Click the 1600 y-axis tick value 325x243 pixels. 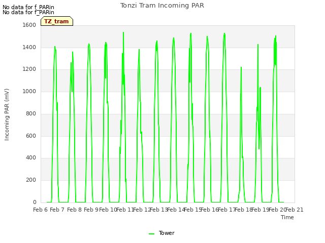pos(29,25)
